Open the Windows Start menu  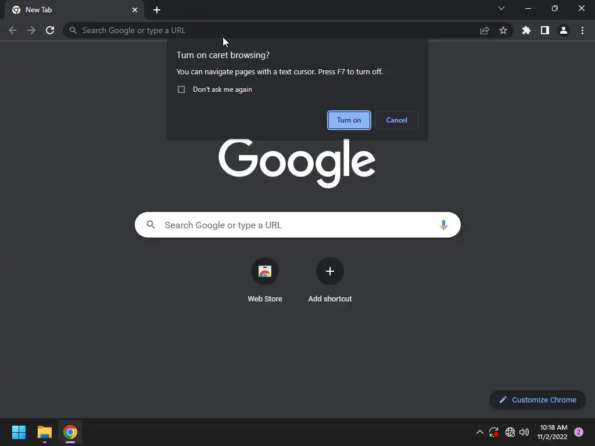19,432
